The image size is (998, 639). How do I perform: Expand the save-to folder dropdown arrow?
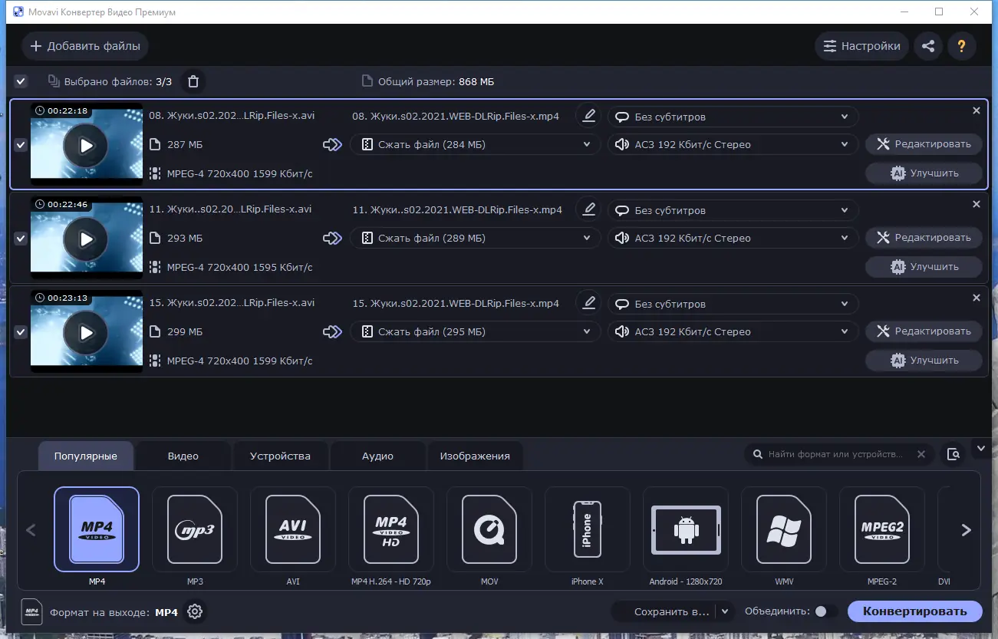coord(726,611)
